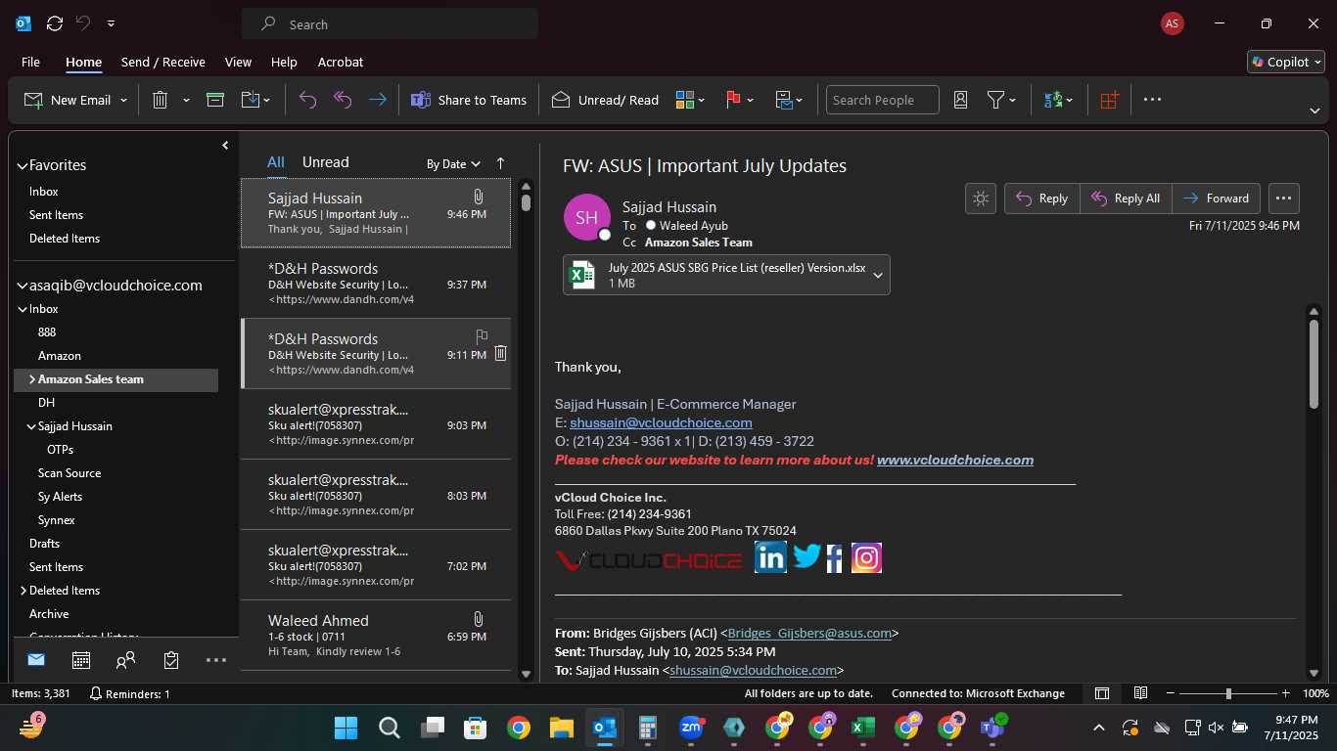
Task: Click the Move to folder icon
Action: pos(250,100)
